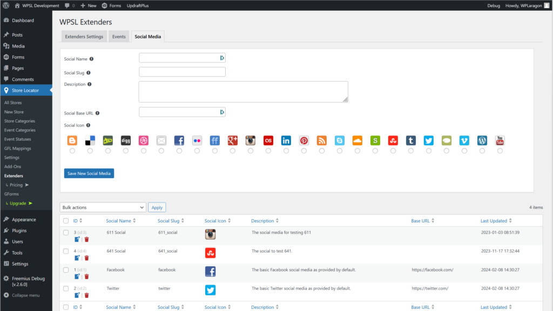Click the trash icon for Facebook row
The image size is (553, 311).
tap(86, 276)
